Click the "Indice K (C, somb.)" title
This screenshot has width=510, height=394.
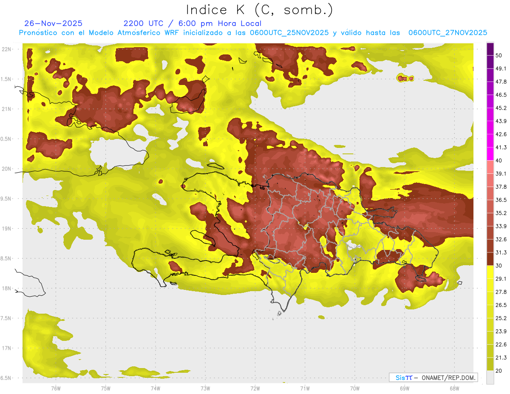(x=260, y=10)
